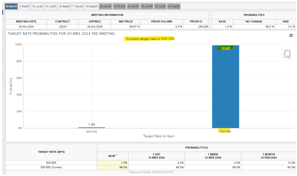Open the 12 Jun24 meeting tab
The image size is (297, 176).
pyautogui.click(x=38, y=6)
